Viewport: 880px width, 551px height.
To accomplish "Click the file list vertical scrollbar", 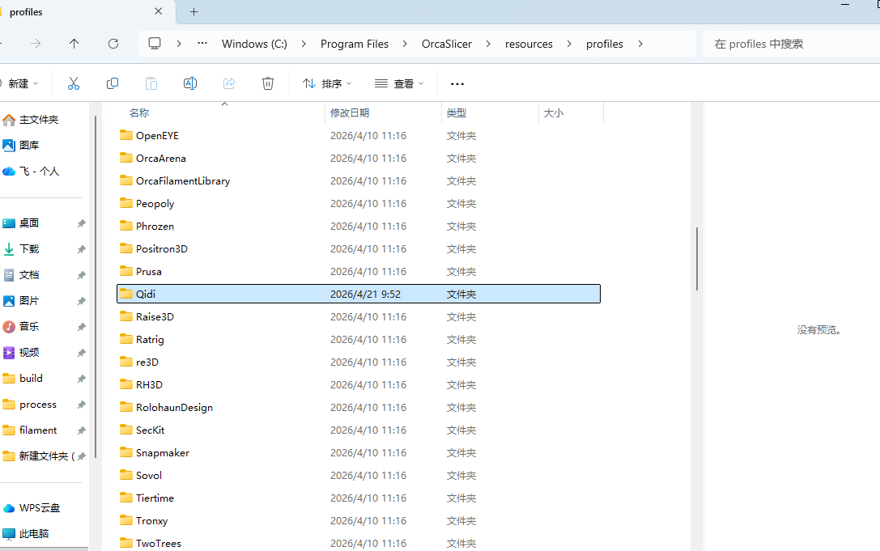I will coord(696,259).
